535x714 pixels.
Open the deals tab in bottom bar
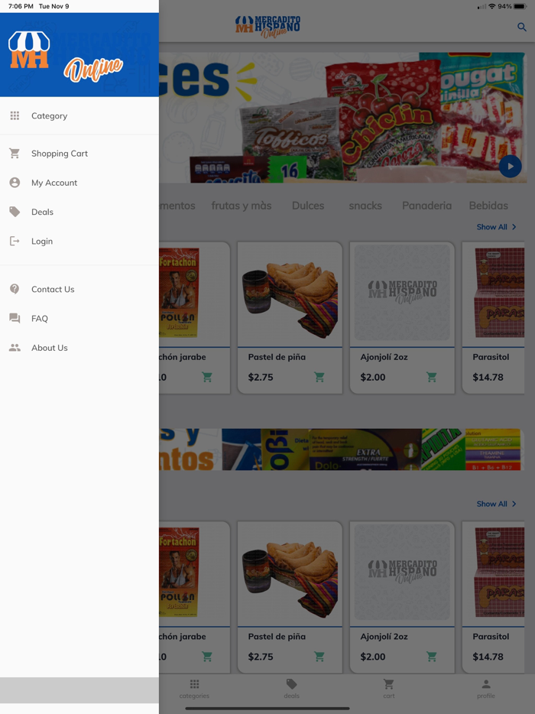(x=291, y=688)
